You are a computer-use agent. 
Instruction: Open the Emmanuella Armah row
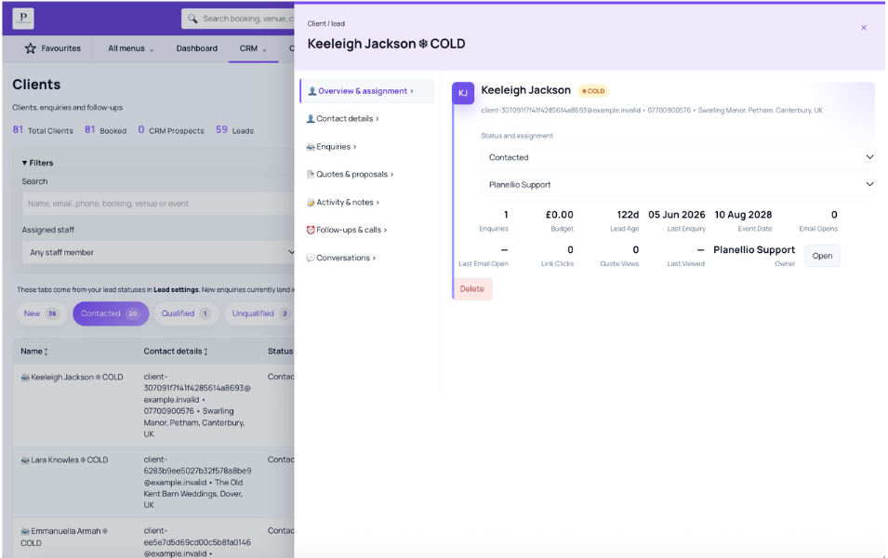153,538
